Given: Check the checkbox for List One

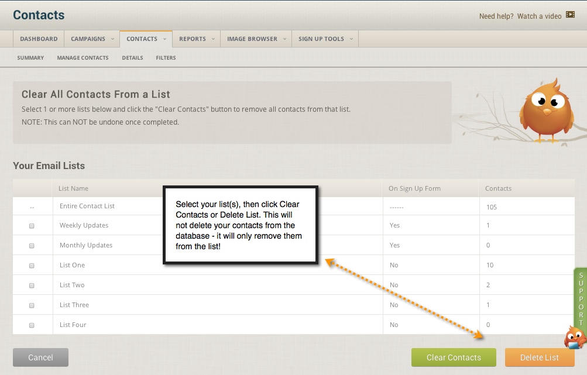Looking at the screenshot, I should click(x=33, y=265).
